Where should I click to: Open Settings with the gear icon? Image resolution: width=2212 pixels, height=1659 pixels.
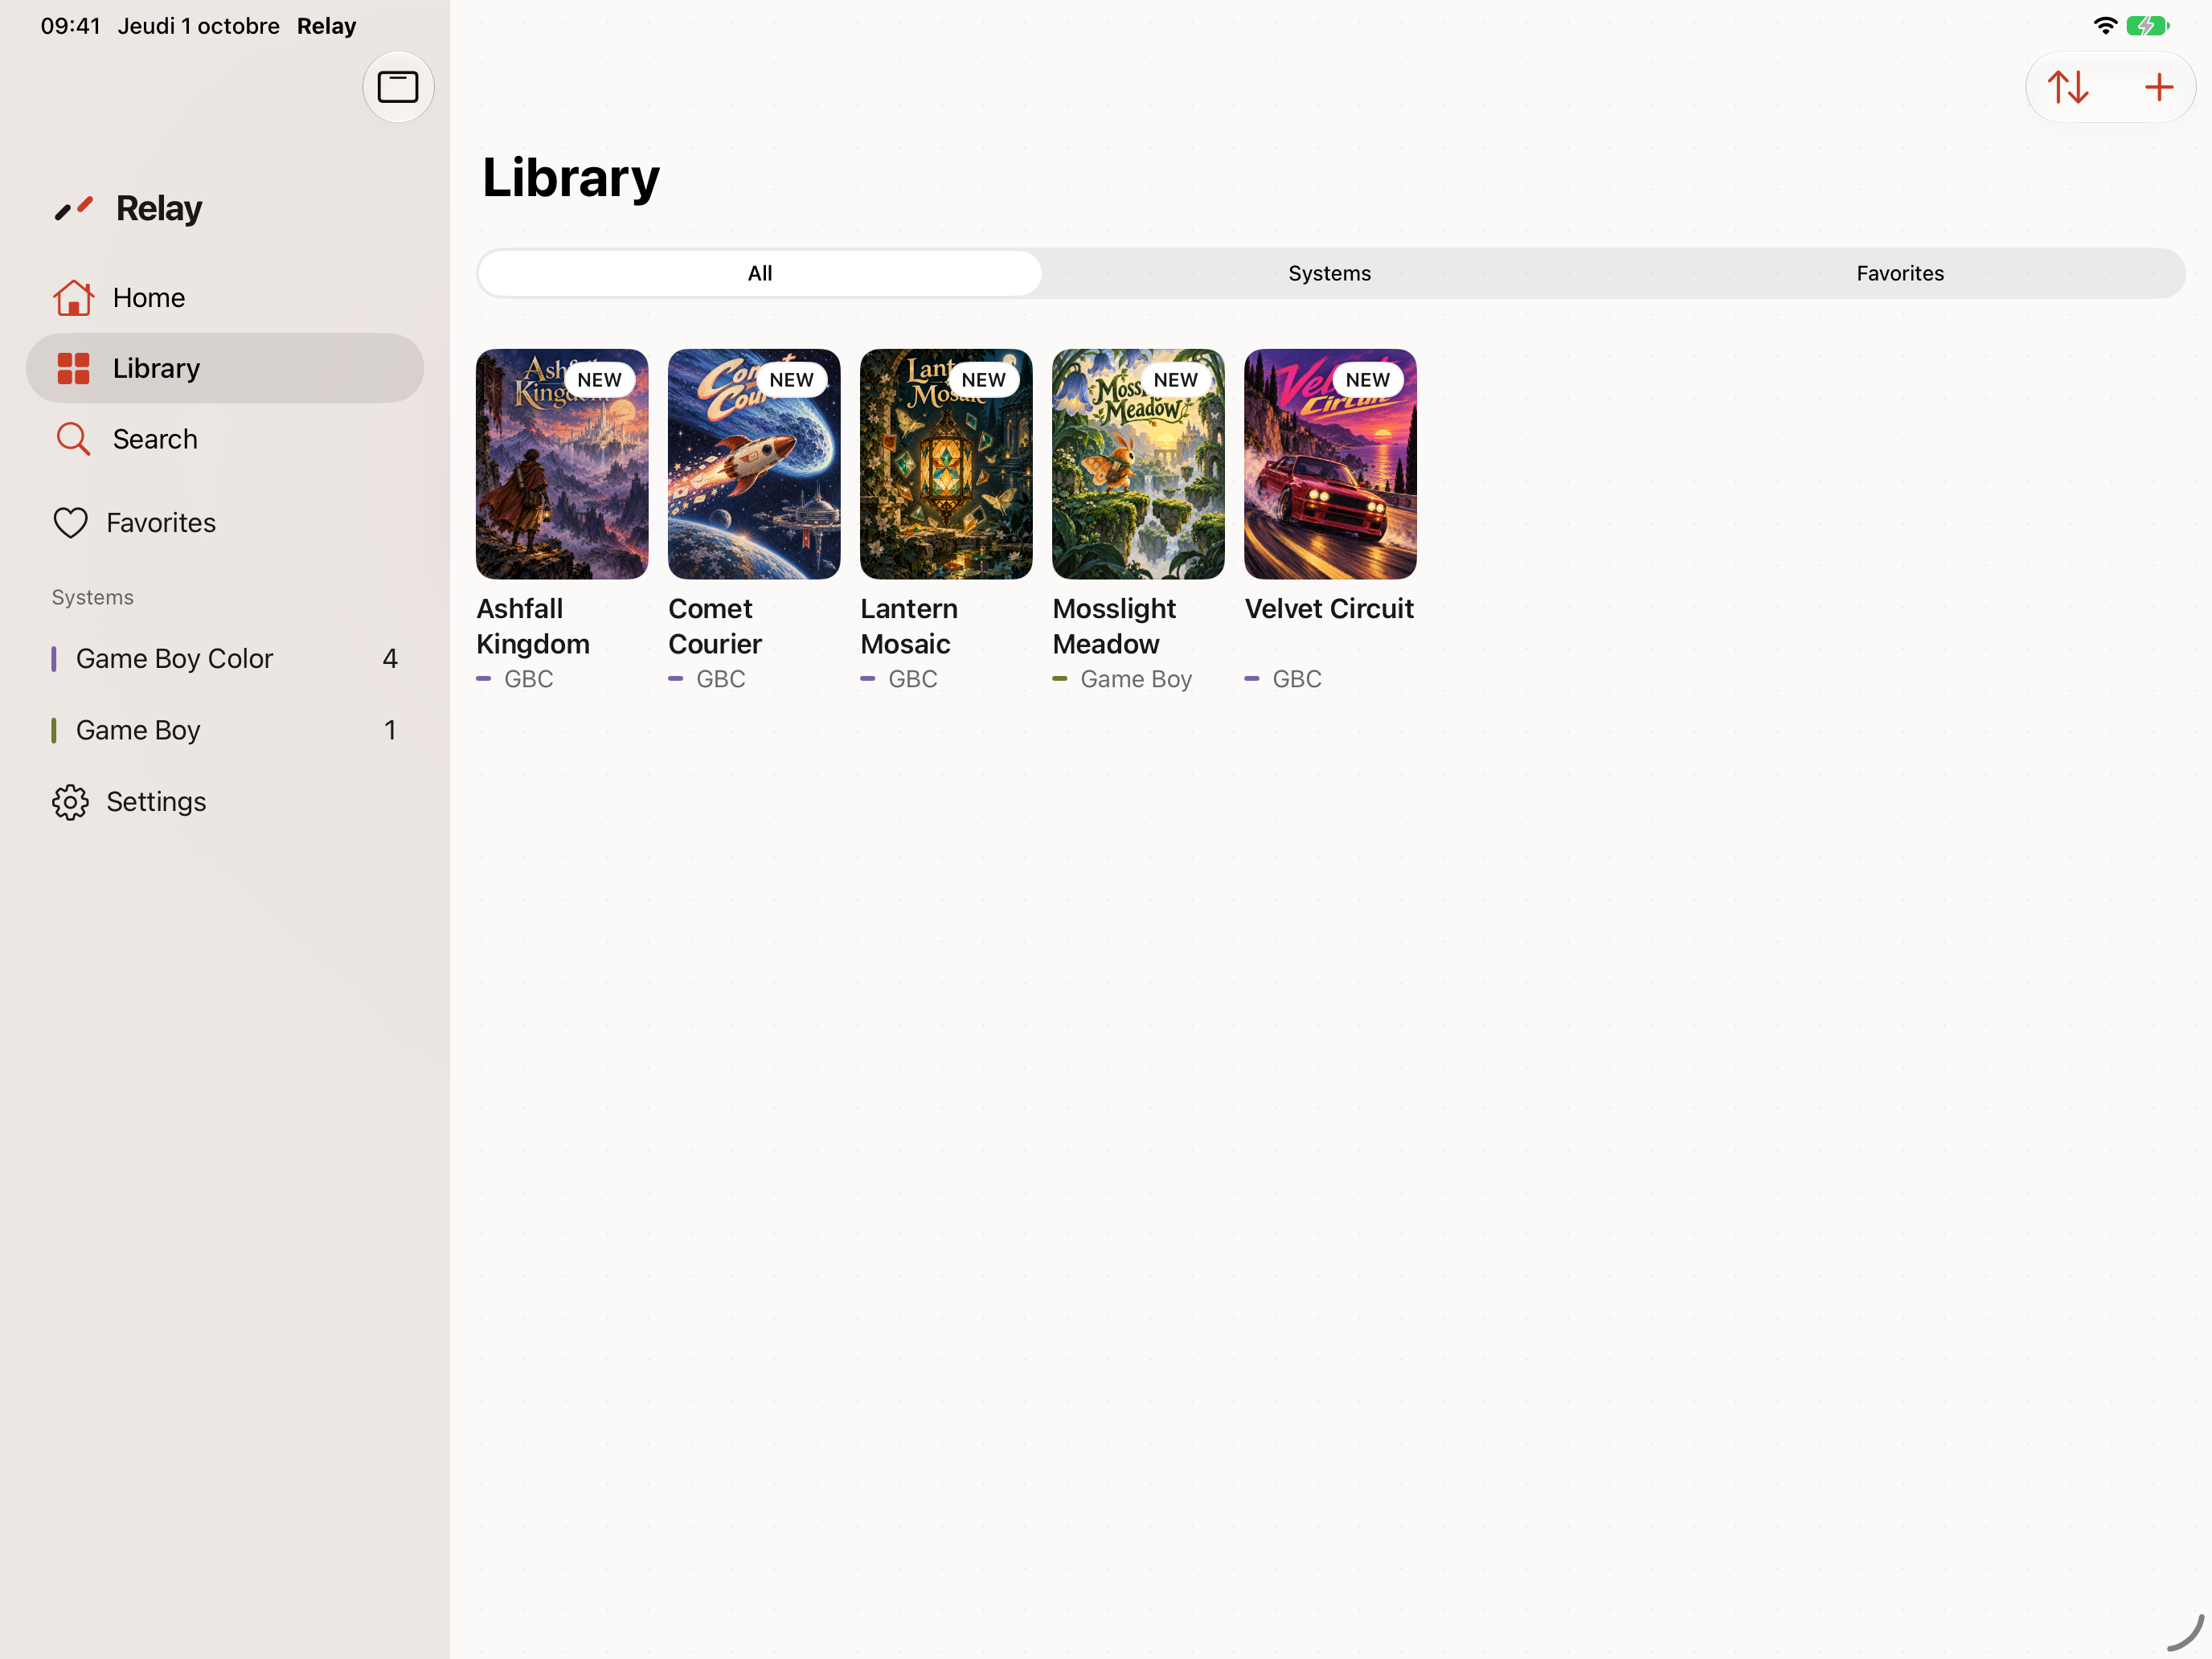coord(225,802)
